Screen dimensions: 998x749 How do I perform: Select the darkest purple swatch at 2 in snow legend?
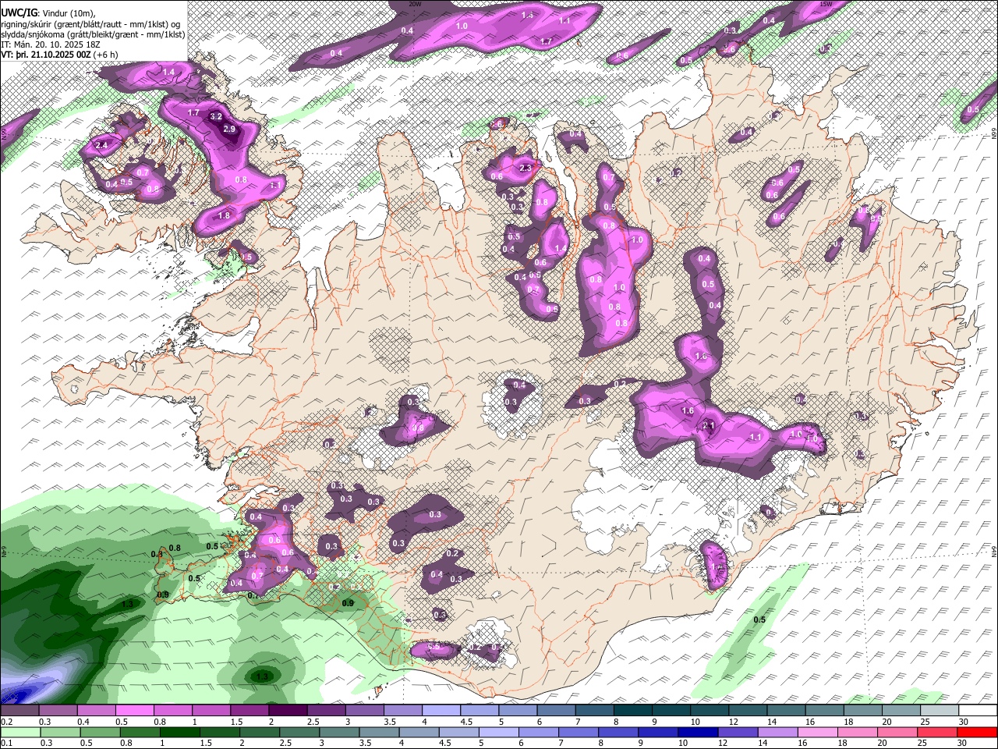pos(288,711)
